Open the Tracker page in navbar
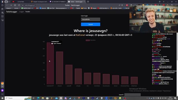This screenshot has height=100, width=178. coord(28,12)
